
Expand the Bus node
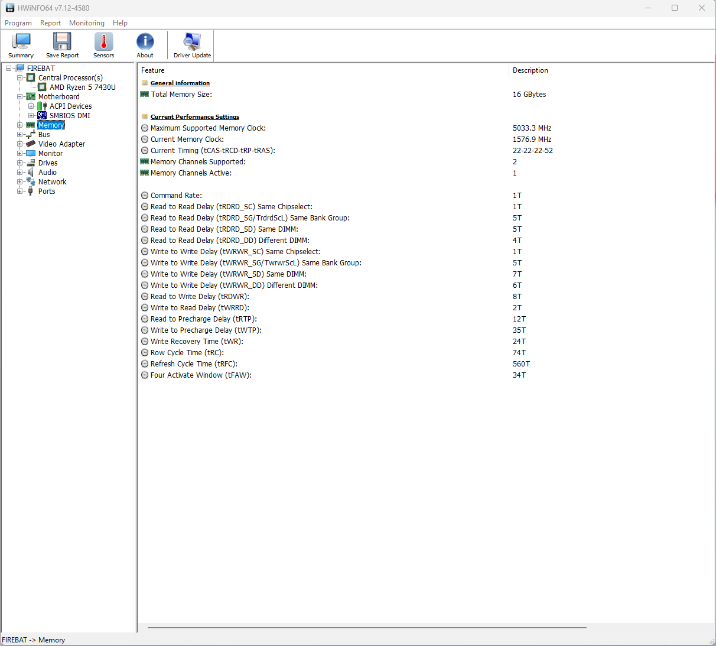(19, 134)
